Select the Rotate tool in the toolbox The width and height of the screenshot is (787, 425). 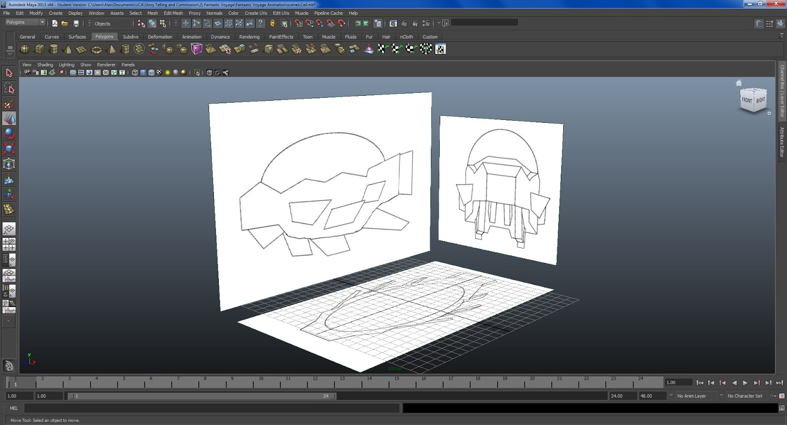(9, 134)
